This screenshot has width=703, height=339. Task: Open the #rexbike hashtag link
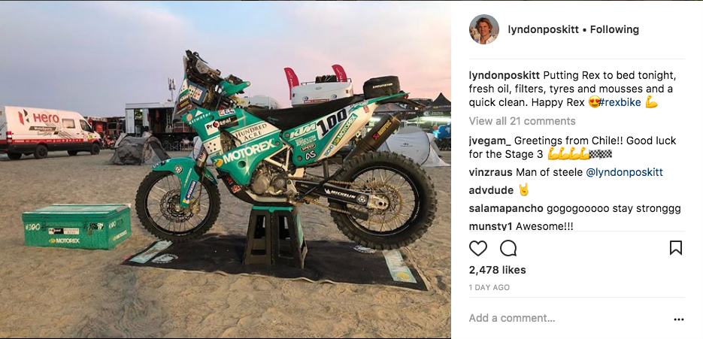620,102
